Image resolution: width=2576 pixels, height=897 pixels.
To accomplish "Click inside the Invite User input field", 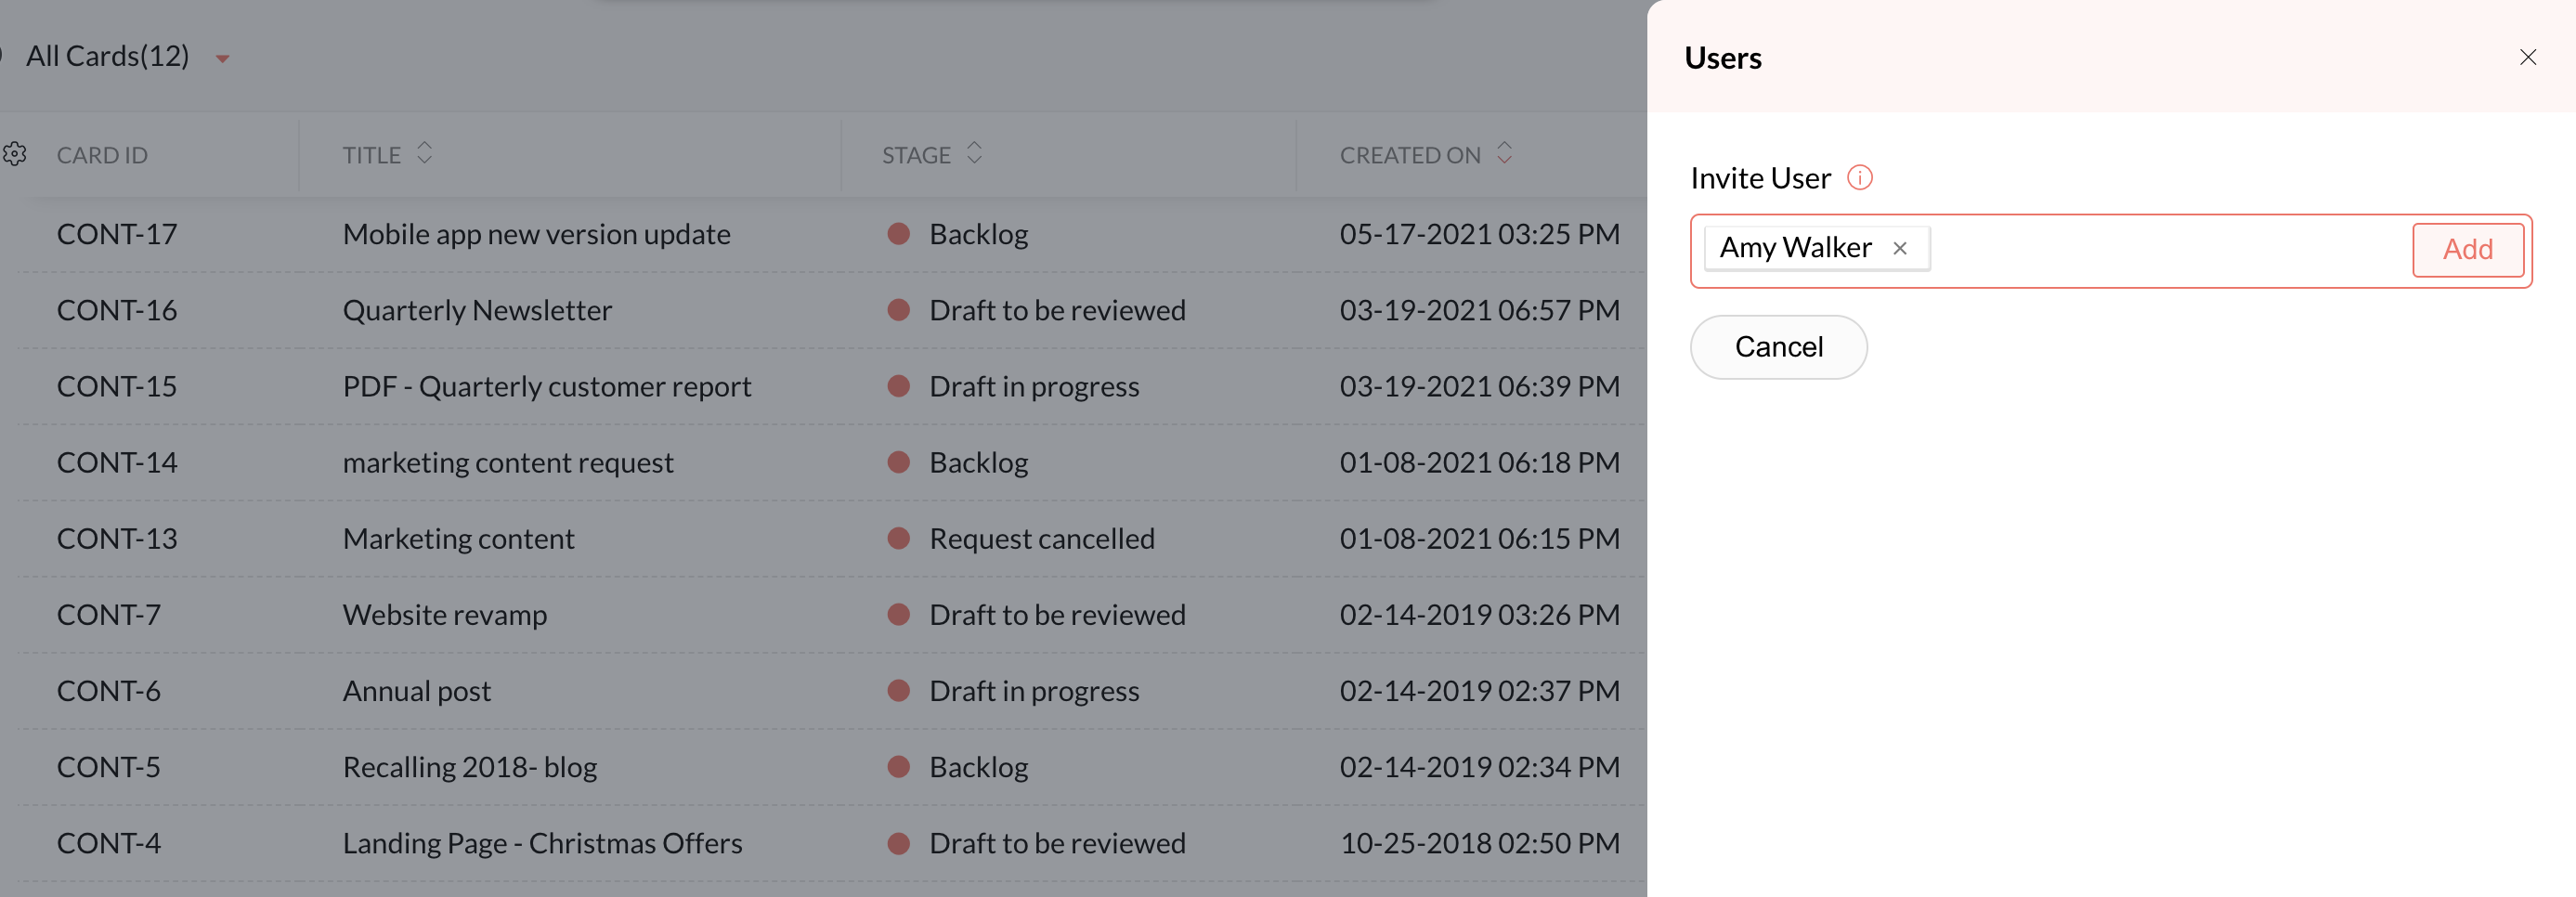I will 2160,250.
